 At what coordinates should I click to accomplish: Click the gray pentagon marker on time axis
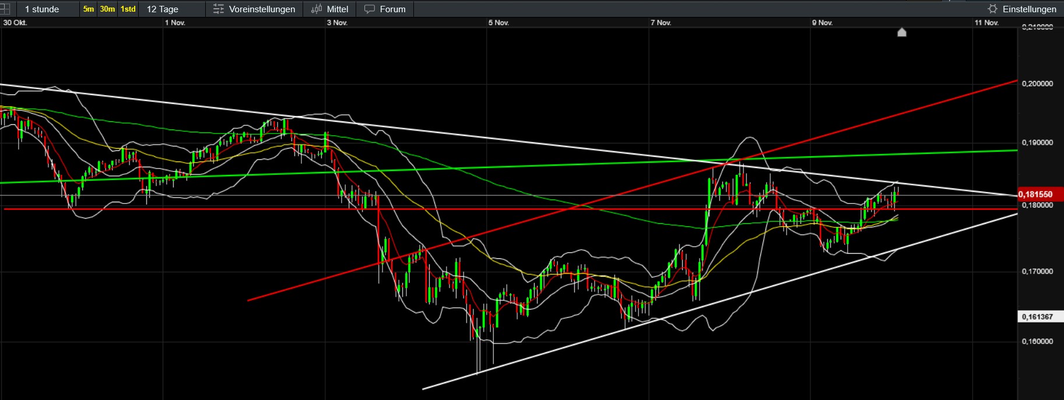(x=901, y=32)
